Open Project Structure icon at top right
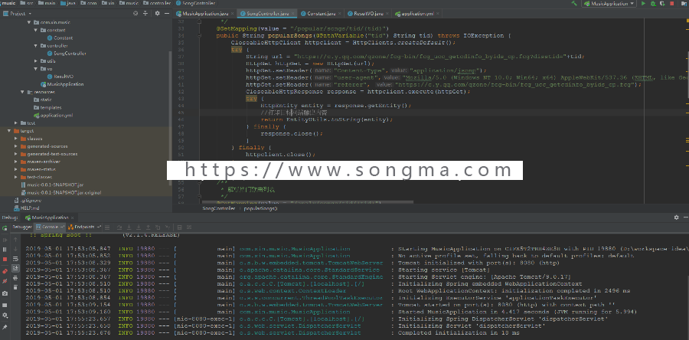Screen dimensions: 689x340 (684, 4)
